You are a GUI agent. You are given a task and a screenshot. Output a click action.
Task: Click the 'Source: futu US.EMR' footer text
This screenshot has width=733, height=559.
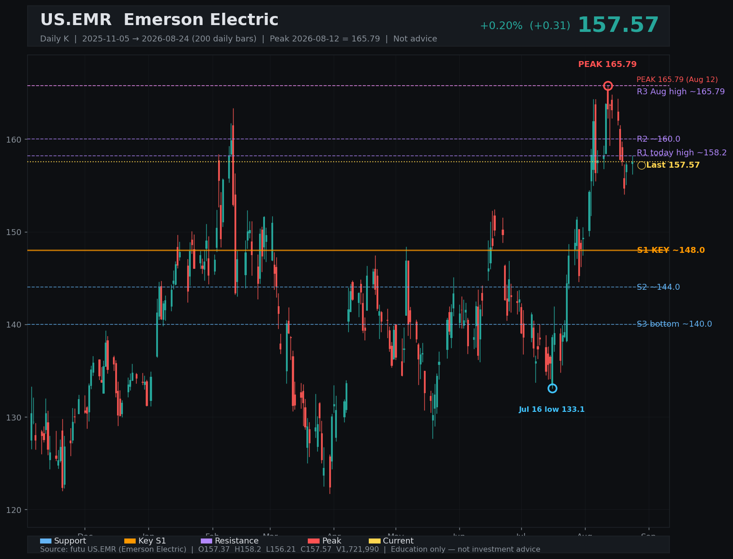(x=290, y=549)
